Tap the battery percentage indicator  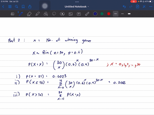click(147, 2)
